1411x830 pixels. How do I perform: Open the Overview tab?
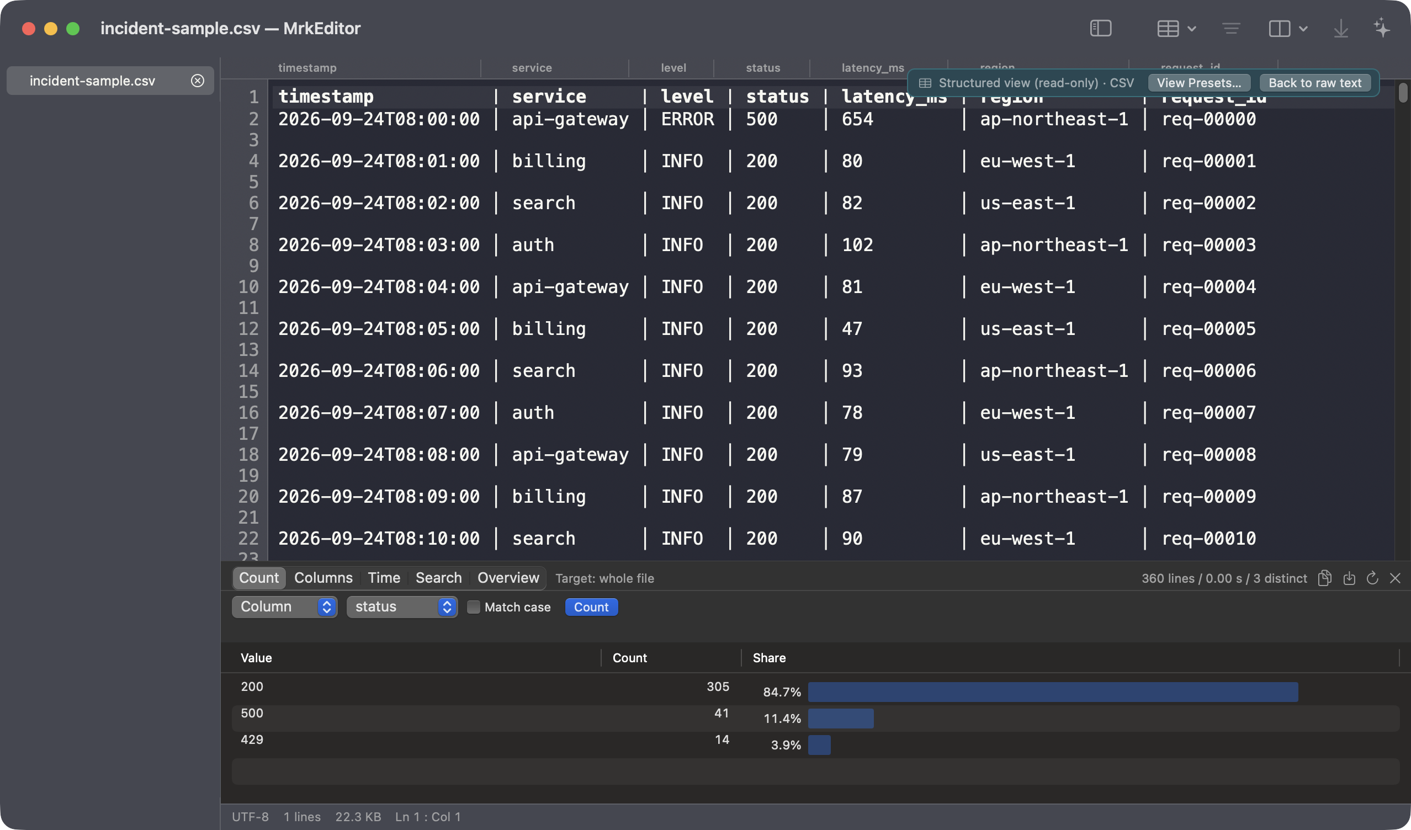[508, 578]
